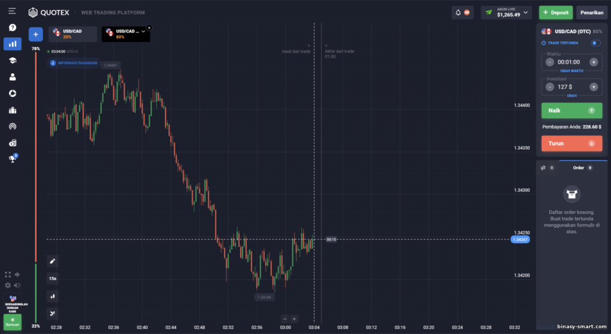The image size is (611, 334).
Task: Expand the USD/CAD OTC tab chevron
Action: 143,31
